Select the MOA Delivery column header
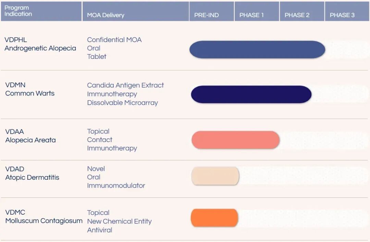This screenshot has width=370, height=242. [106, 15]
